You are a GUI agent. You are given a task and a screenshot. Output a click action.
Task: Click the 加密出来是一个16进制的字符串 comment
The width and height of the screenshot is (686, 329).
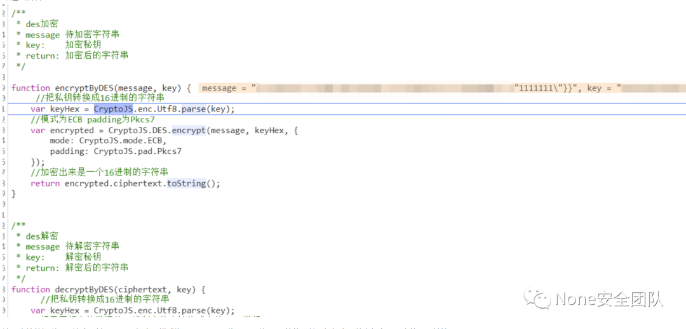(x=102, y=173)
